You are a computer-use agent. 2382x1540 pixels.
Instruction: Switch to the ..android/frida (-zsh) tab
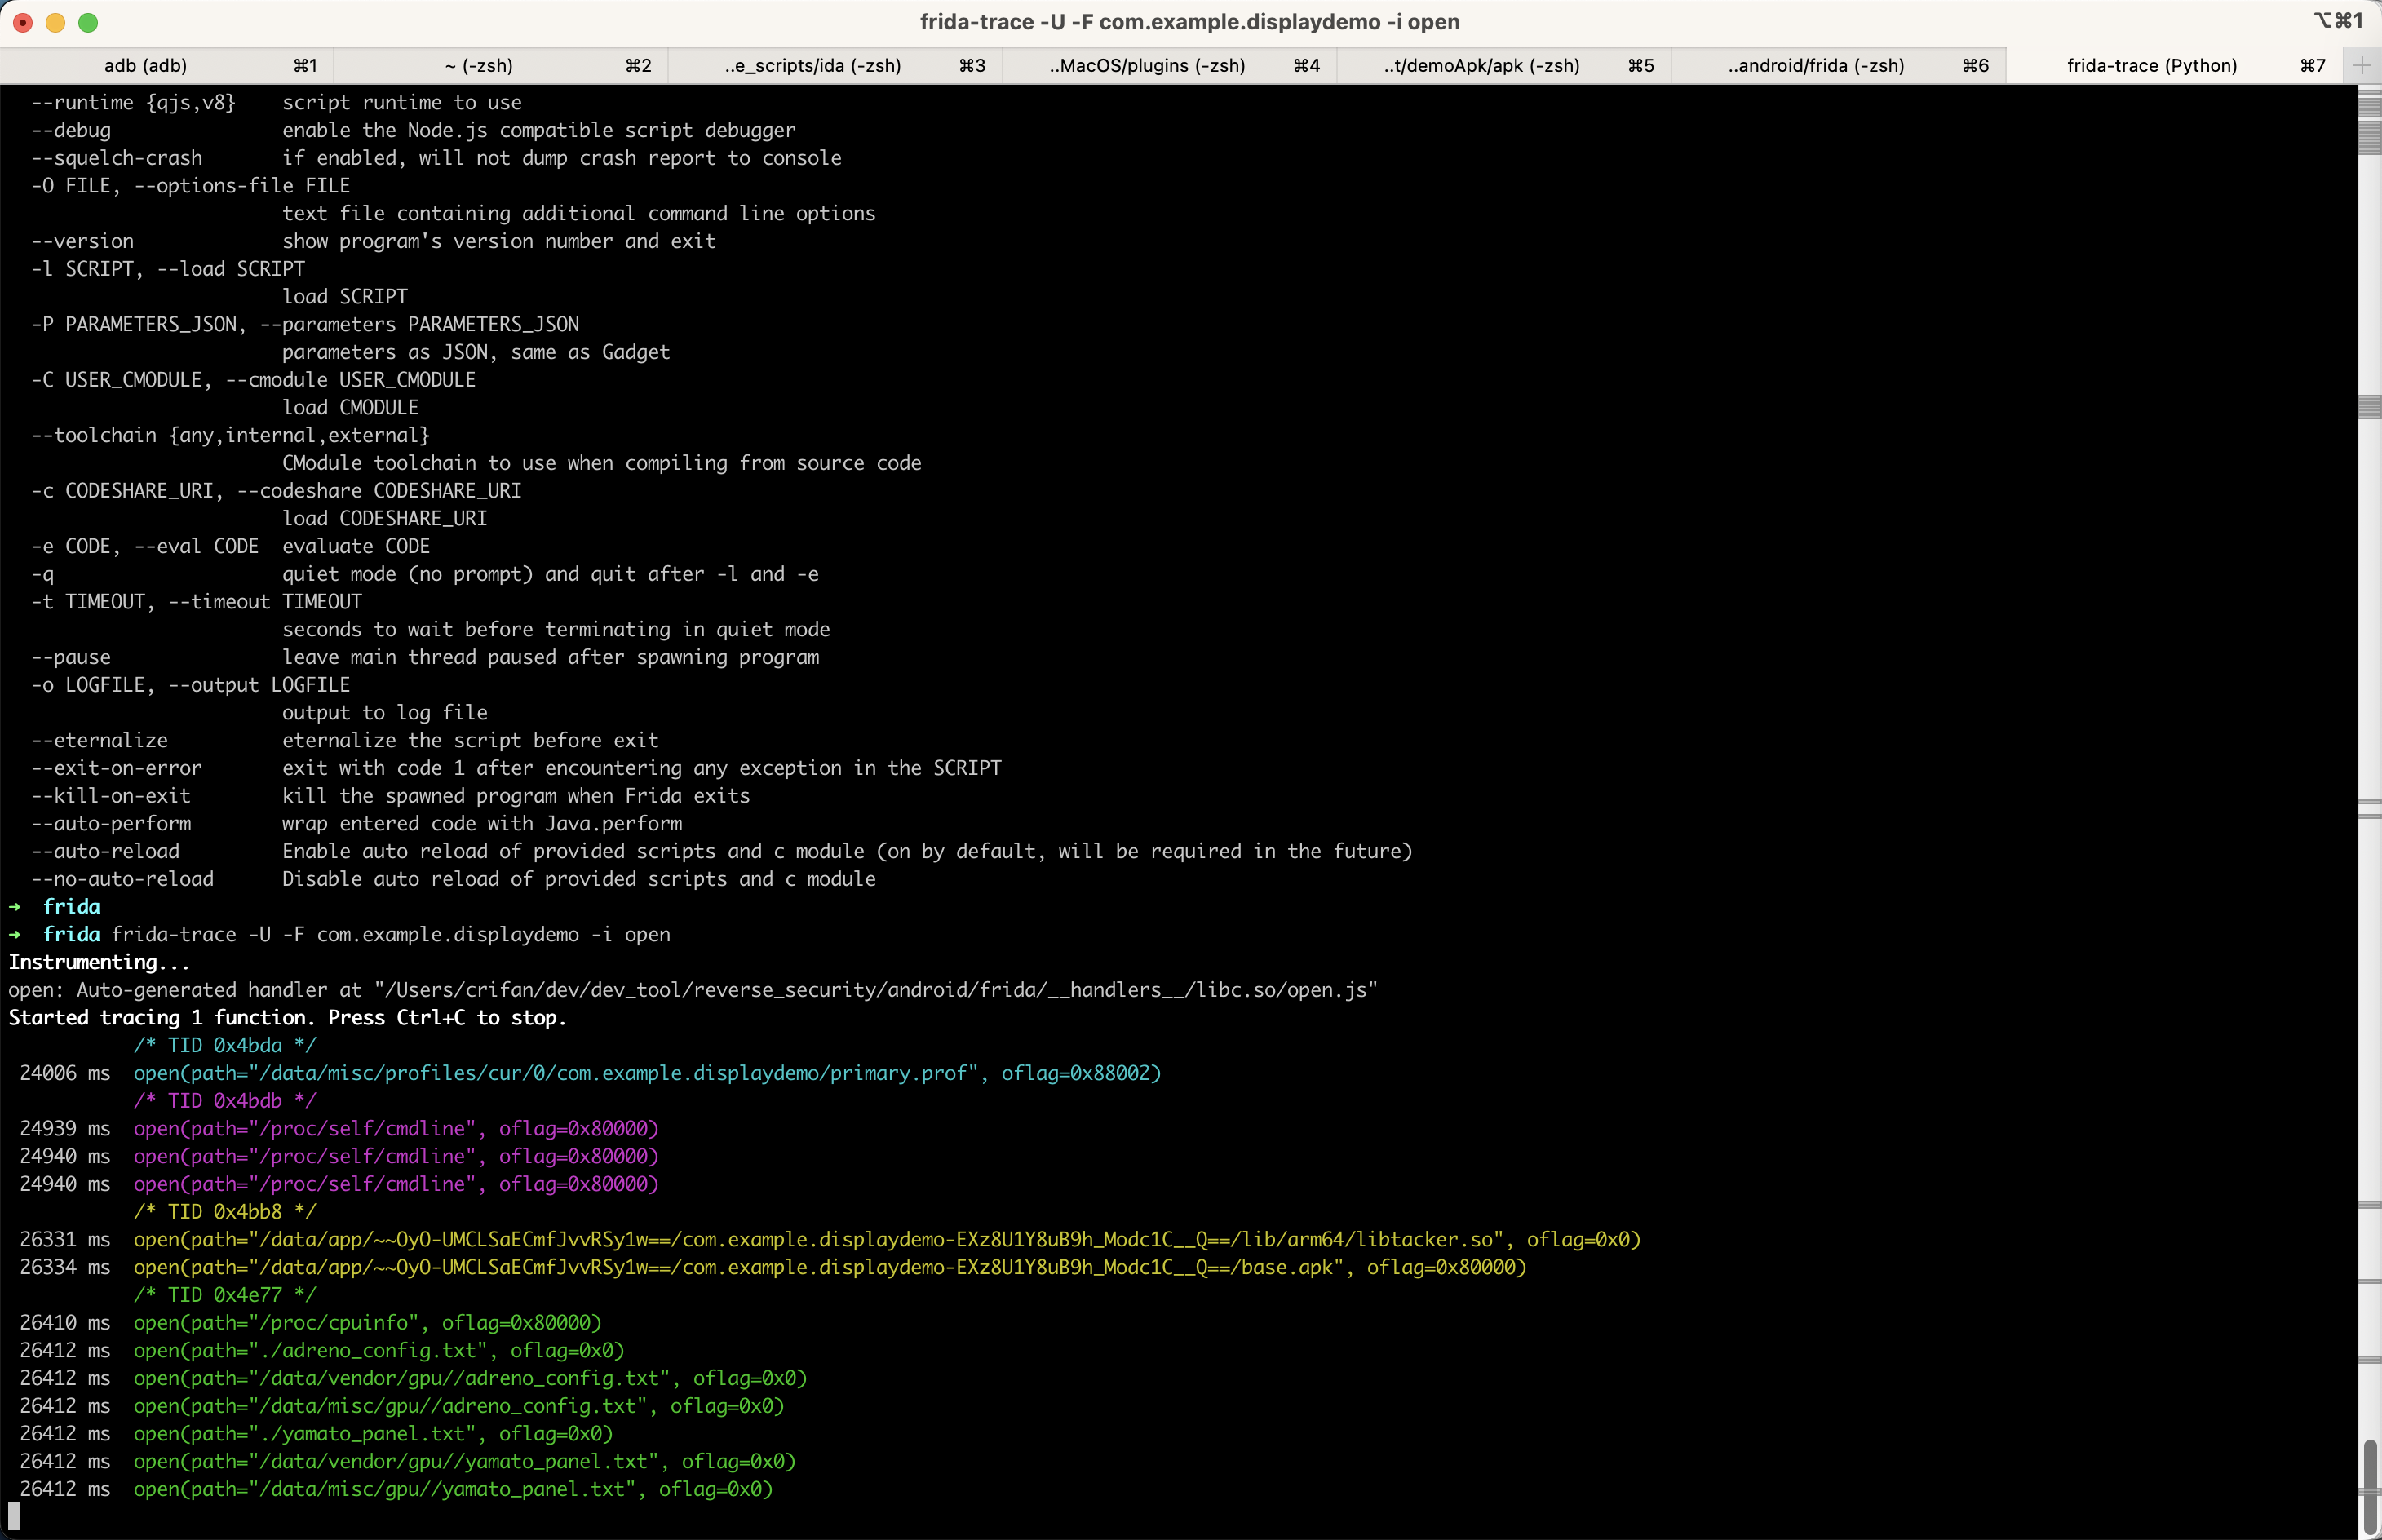point(1837,65)
